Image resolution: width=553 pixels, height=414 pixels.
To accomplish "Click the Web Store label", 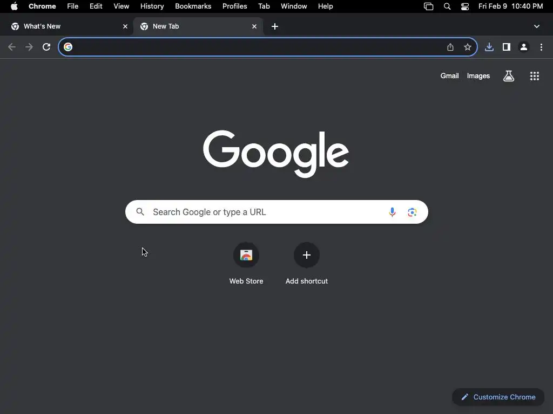I will pos(246,281).
